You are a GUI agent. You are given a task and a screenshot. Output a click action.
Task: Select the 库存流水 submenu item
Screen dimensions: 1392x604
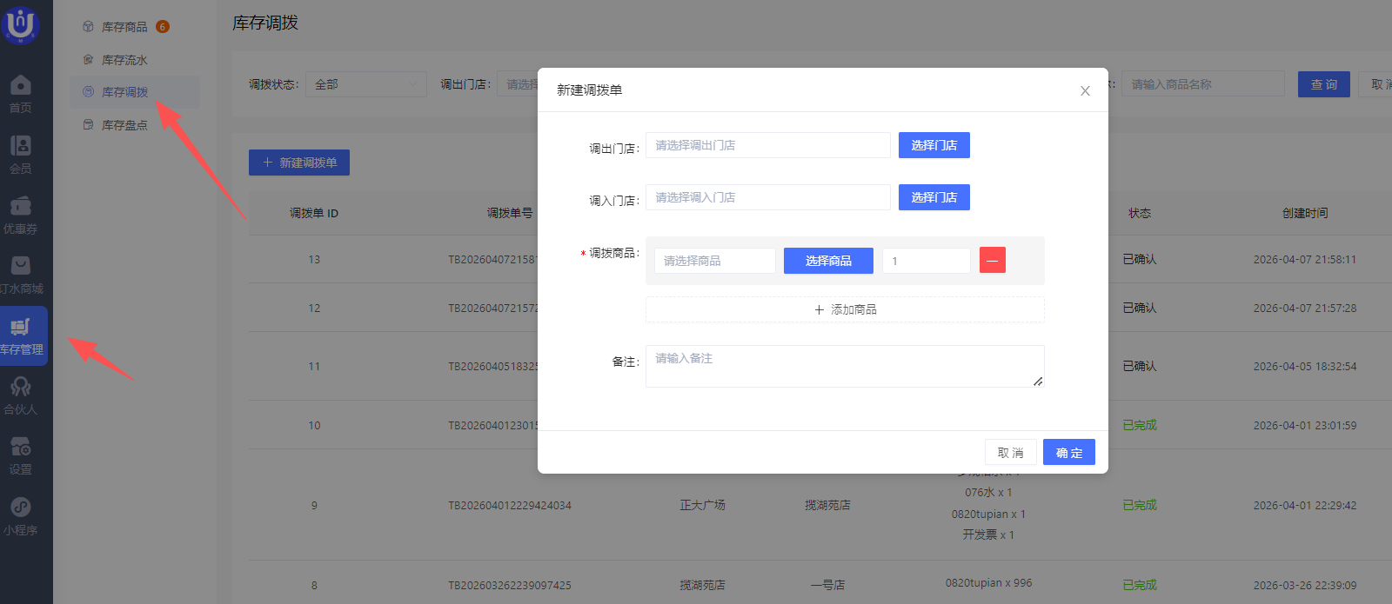click(x=124, y=60)
